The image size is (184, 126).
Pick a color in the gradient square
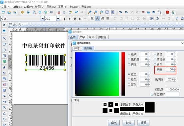tap(97, 74)
